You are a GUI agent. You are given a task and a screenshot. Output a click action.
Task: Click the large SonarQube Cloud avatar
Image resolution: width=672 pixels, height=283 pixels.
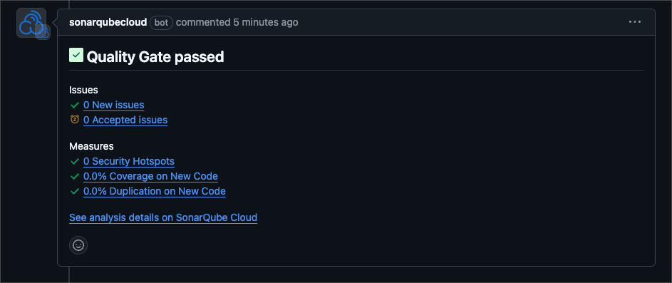(31, 23)
